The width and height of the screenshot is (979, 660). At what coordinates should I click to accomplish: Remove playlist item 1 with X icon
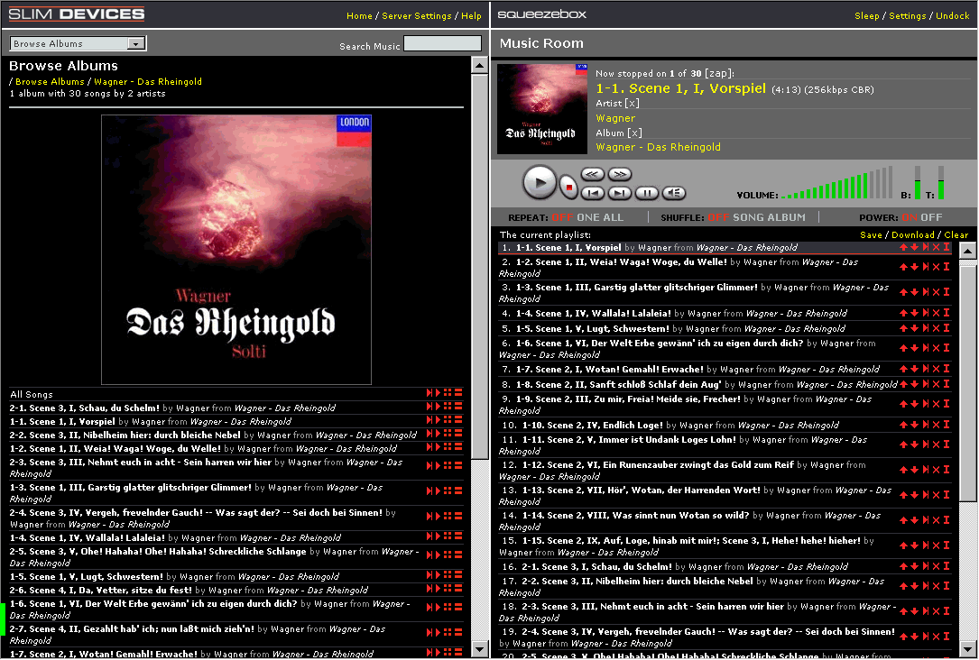point(936,247)
